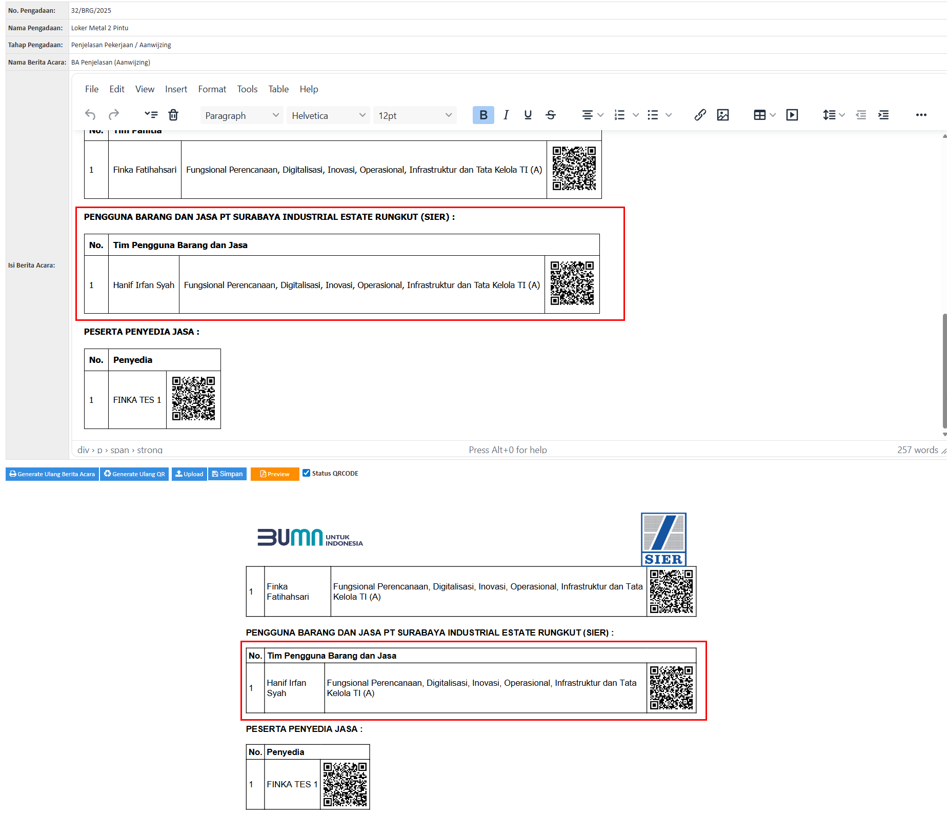Click the 257 words counter

tap(917, 450)
